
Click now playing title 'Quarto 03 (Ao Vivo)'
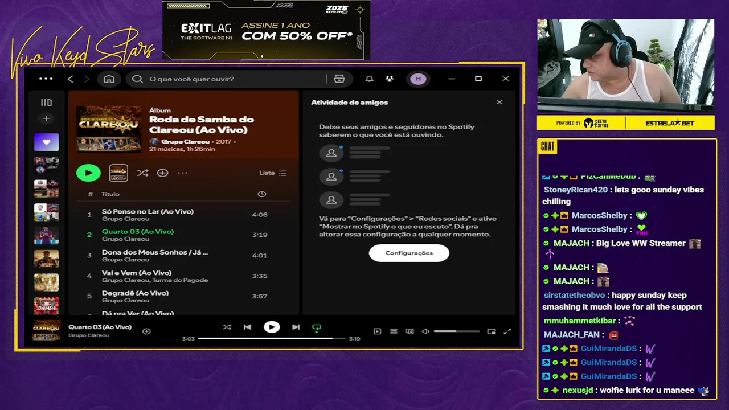(x=100, y=327)
